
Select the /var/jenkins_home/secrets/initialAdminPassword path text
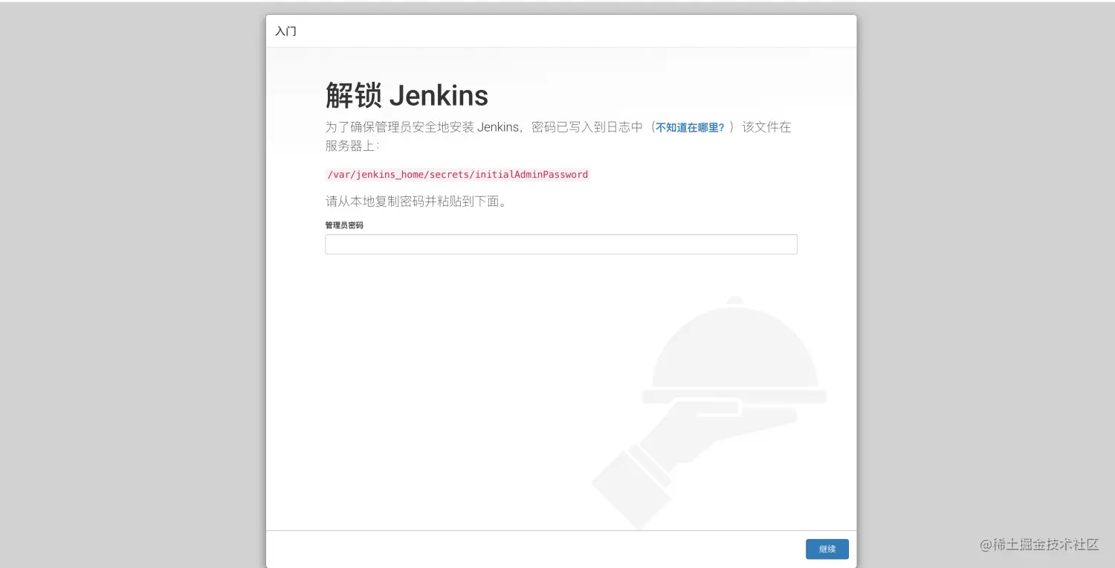(x=457, y=175)
